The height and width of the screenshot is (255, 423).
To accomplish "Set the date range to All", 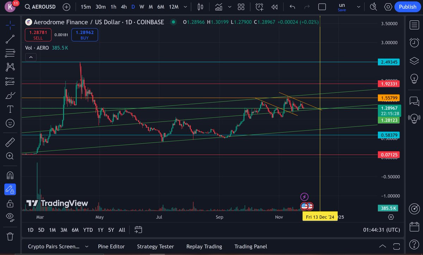I will (x=122, y=230).
